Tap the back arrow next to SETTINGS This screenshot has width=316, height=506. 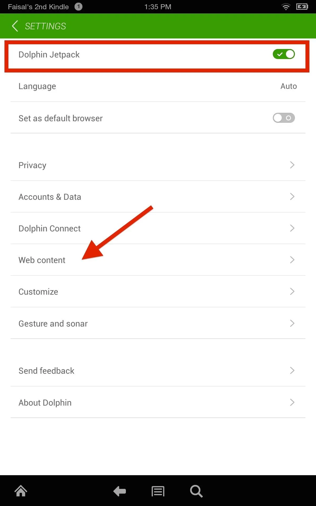coord(15,26)
